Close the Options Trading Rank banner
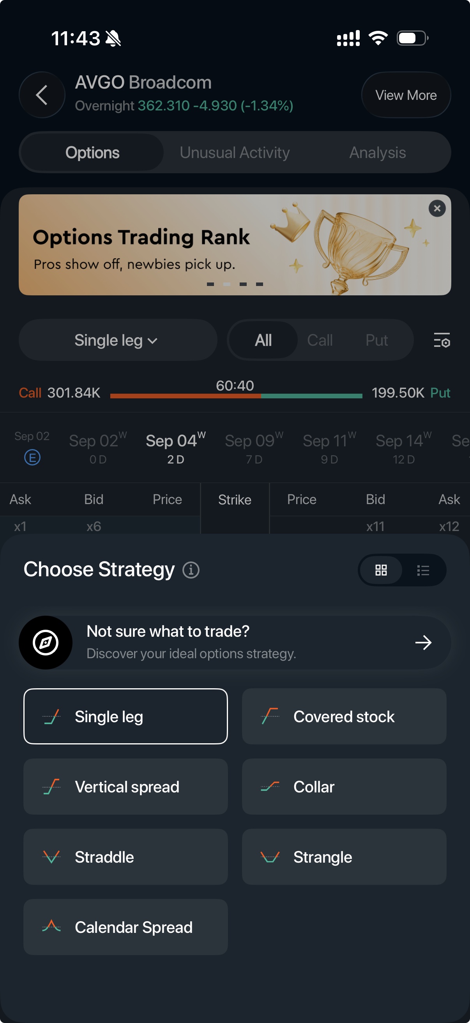Image resolution: width=470 pixels, height=1023 pixels. point(437,208)
